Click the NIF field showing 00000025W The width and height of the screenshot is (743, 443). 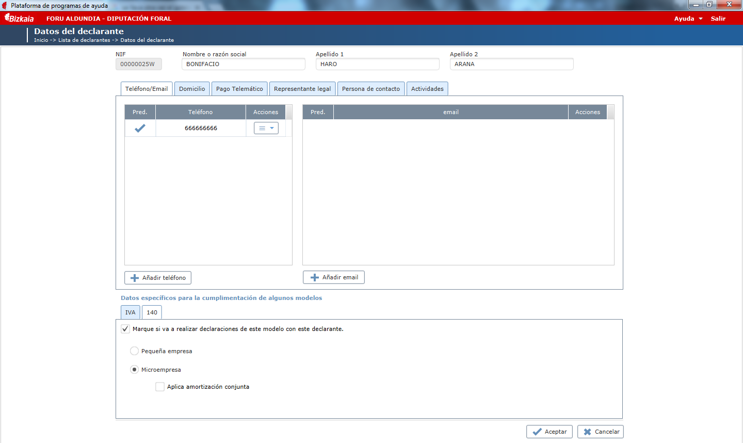click(139, 64)
